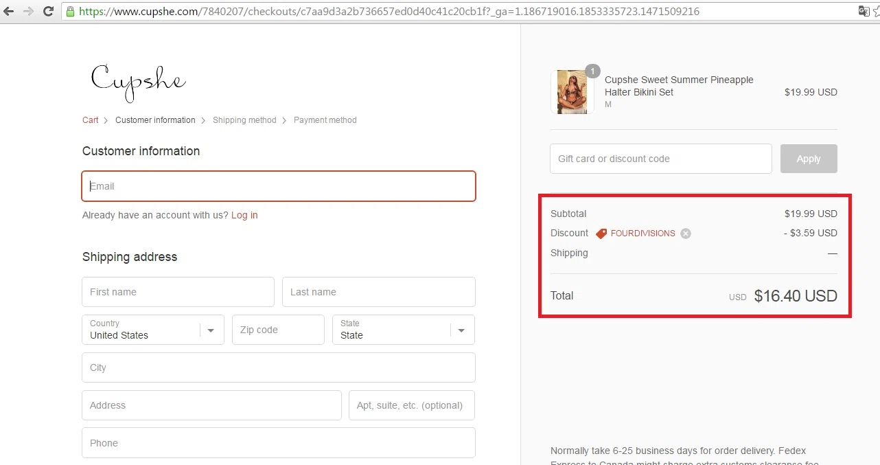The height and width of the screenshot is (465, 880).
Task: Select Payment method breadcrumb step
Action: pyautogui.click(x=325, y=120)
